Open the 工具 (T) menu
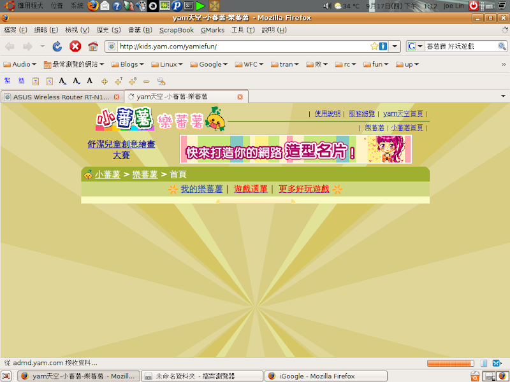Image resolution: width=510 pixels, height=382 pixels. [x=243, y=30]
